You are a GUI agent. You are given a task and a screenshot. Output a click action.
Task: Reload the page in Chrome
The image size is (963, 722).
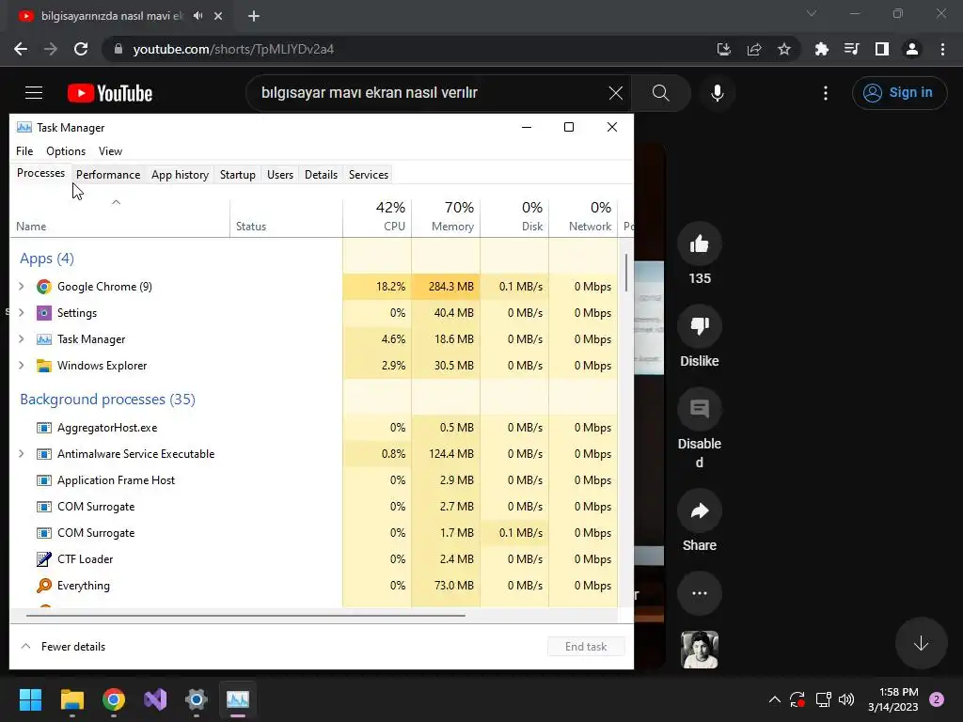[81, 49]
